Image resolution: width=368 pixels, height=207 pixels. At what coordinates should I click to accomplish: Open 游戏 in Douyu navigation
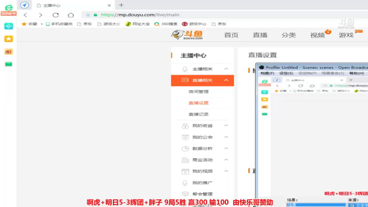pos(346,35)
